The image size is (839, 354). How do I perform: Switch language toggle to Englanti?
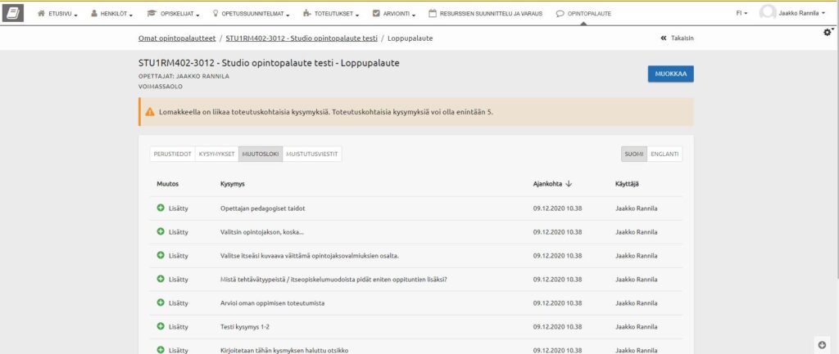pyautogui.click(x=664, y=154)
